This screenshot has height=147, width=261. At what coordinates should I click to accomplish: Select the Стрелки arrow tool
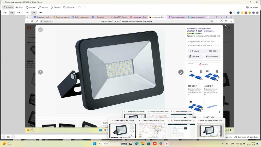tap(8, 7)
